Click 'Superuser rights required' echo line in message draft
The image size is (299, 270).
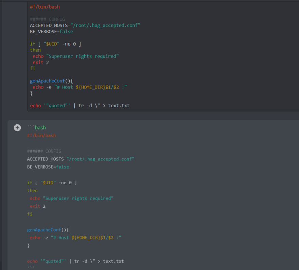coord(71,198)
